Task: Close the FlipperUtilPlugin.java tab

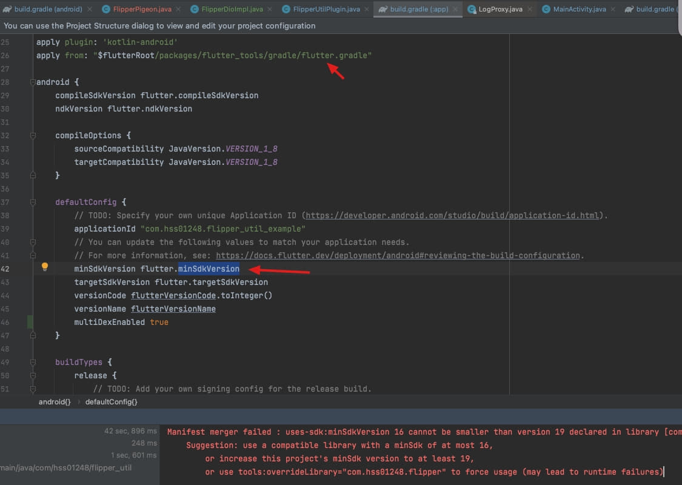Action: pyautogui.click(x=366, y=10)
